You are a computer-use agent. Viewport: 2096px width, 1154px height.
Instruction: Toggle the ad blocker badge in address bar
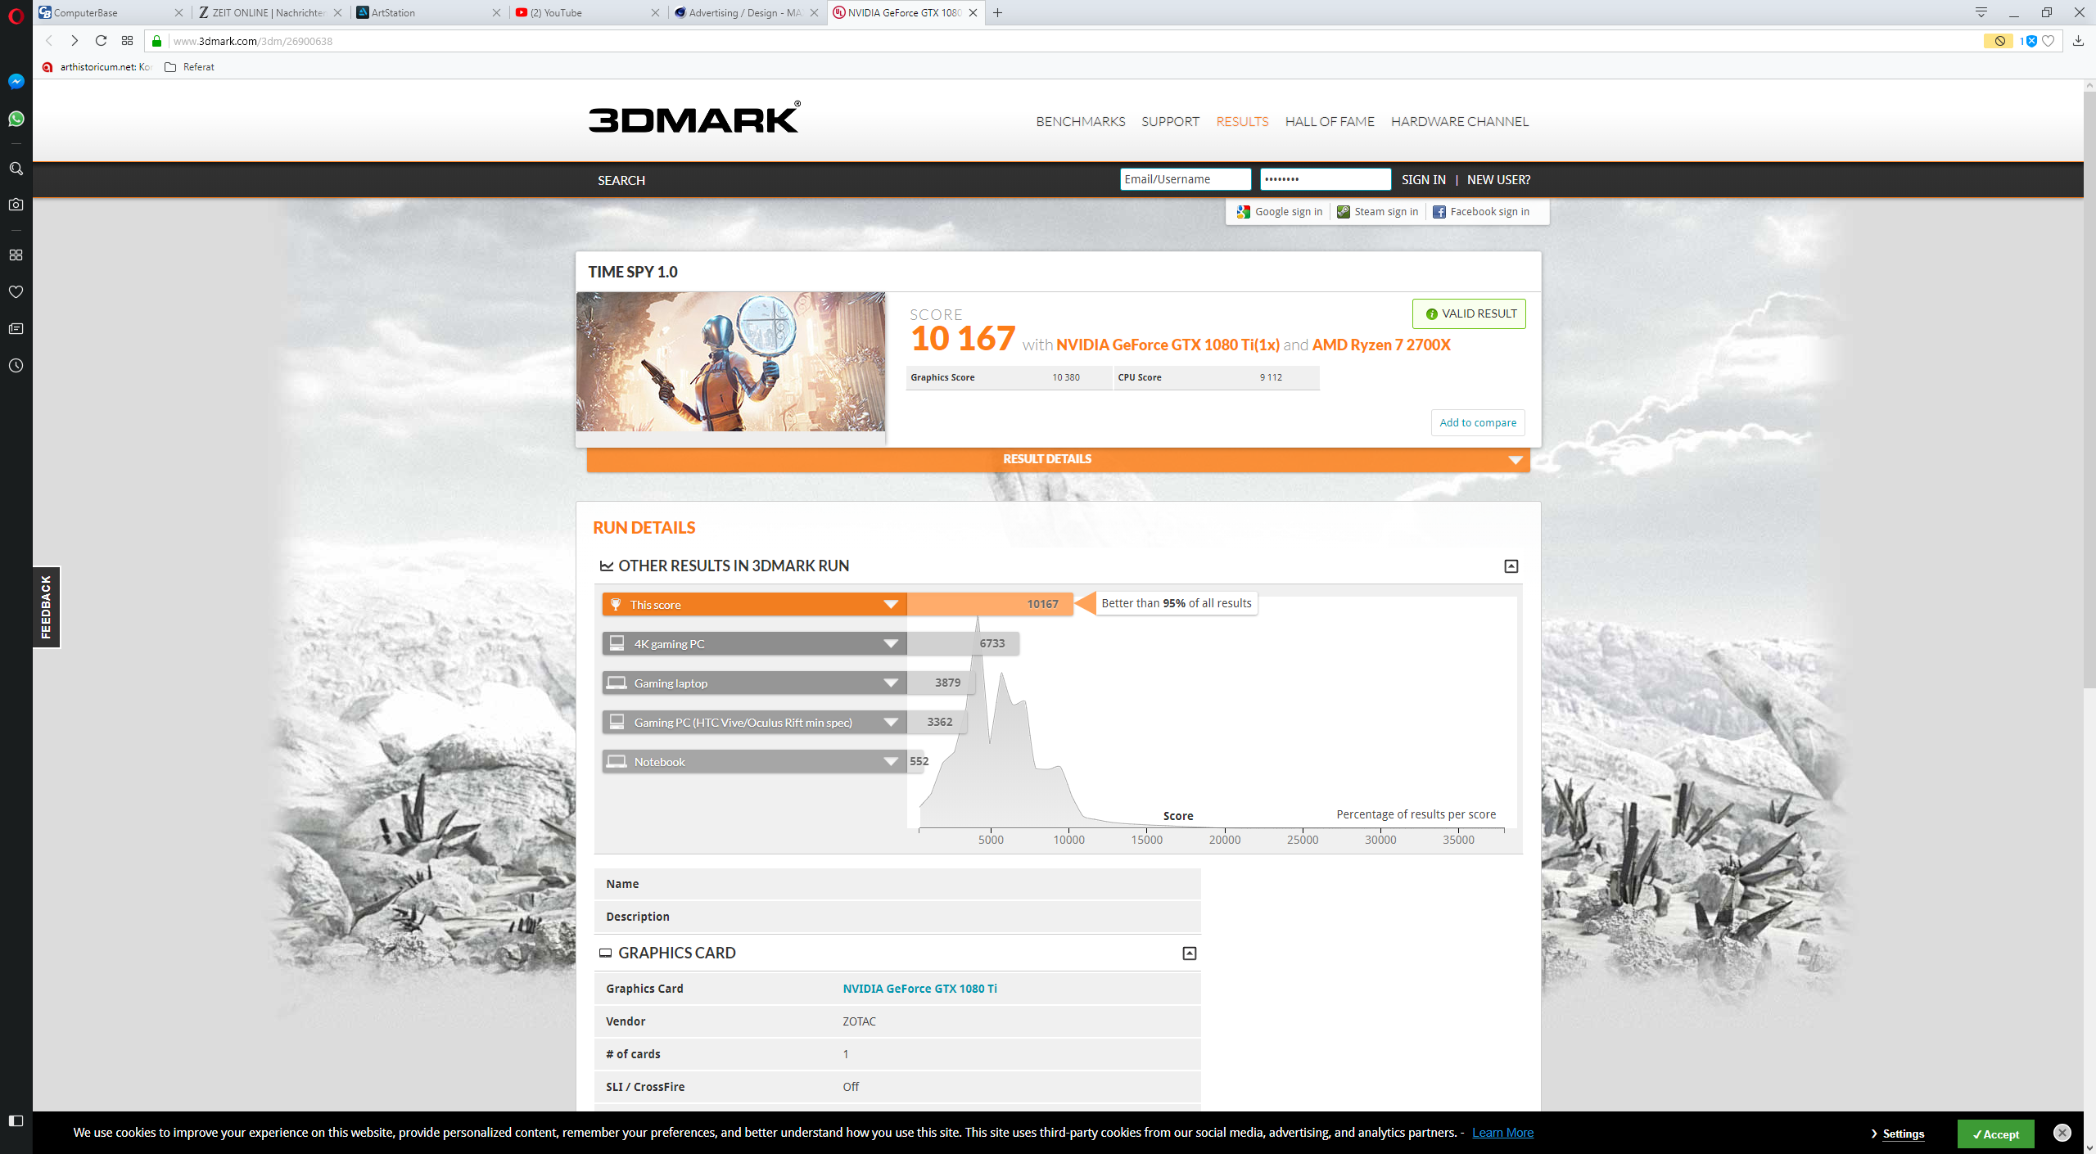pos(2000,40)
